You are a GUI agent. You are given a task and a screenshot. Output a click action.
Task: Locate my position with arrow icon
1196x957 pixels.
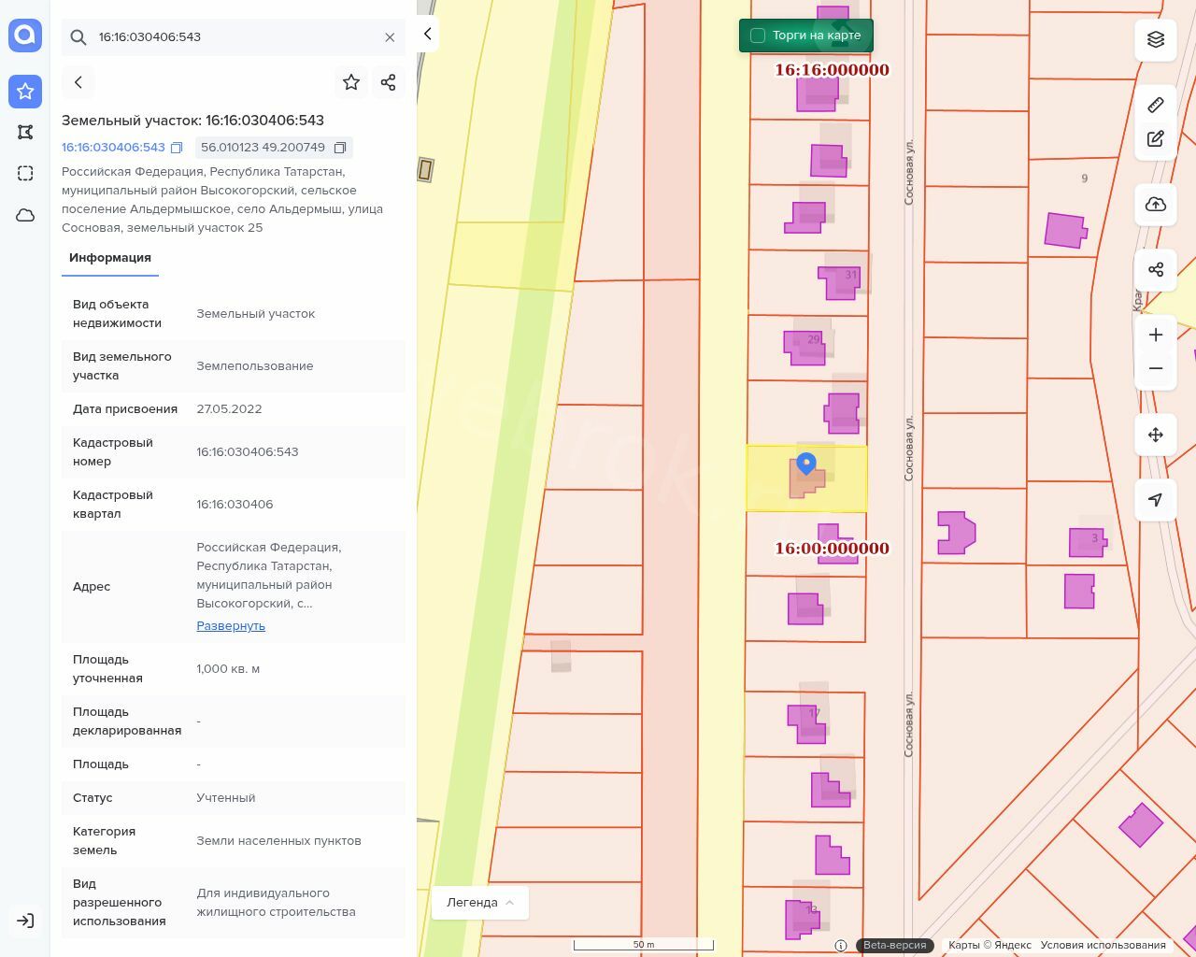pos(1156,500)
